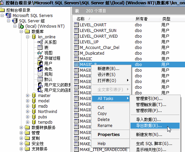The image size is (185, 152).
Task: Click the 角色 roles icon
Action: [x=40, y=69]
